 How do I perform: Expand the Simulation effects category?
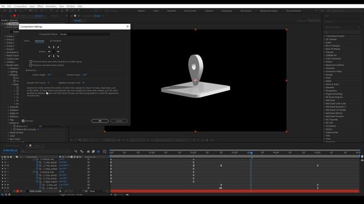click(x=324, y=126)
